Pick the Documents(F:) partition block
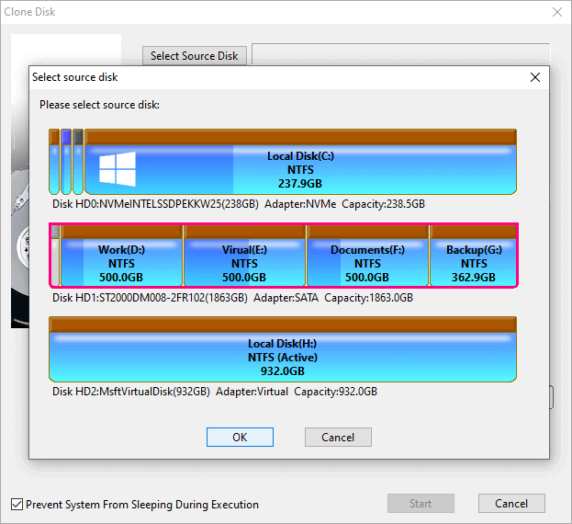 (367, 263)
